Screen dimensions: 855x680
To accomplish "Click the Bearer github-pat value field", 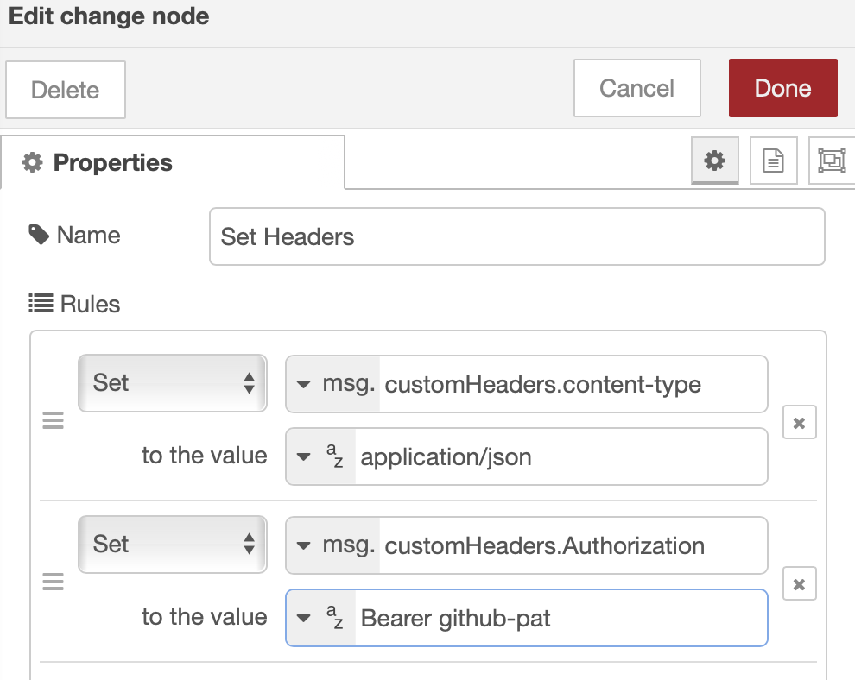I will tap(560, 618).
